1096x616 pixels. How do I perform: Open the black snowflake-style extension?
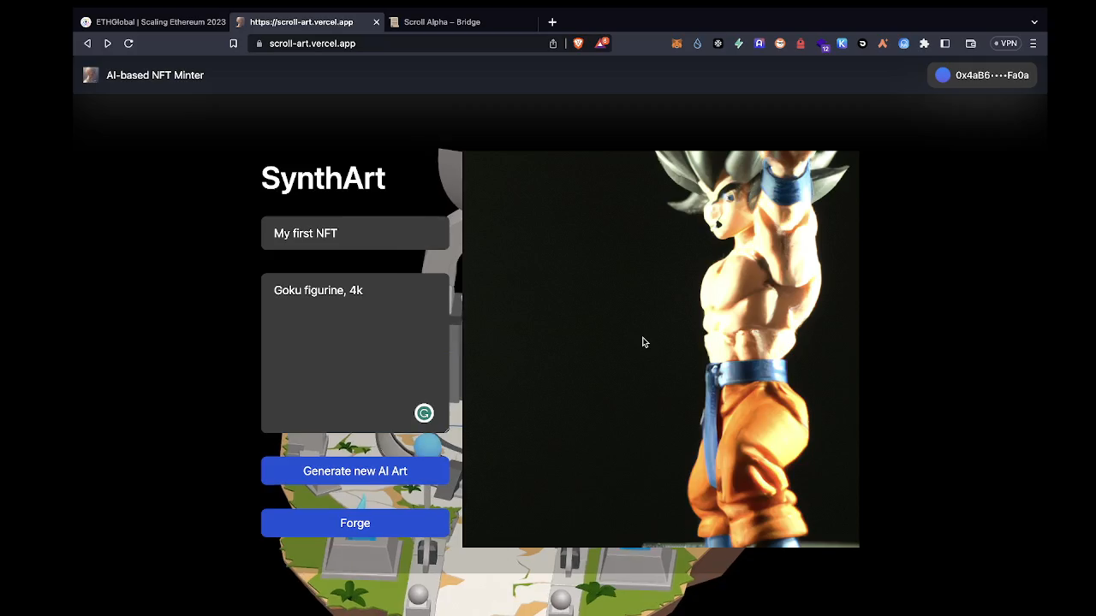pyautogui.click(x=718, y=44)
